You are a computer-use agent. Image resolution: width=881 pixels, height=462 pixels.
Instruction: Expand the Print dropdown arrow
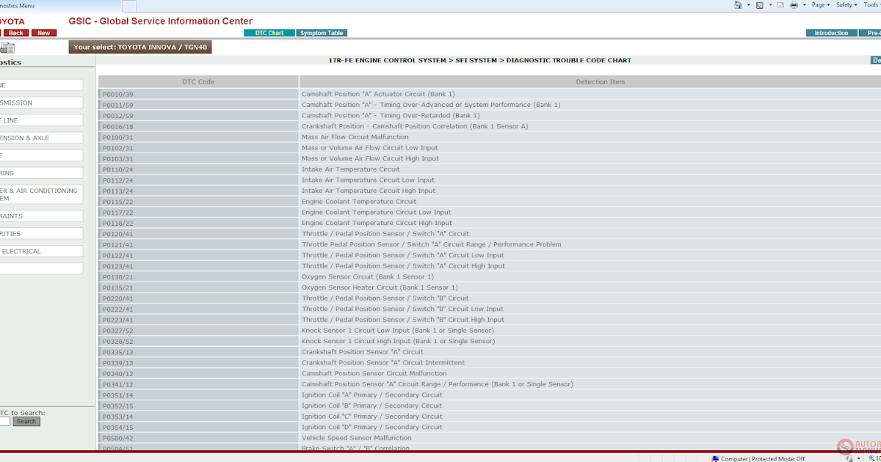pos(805,5)
